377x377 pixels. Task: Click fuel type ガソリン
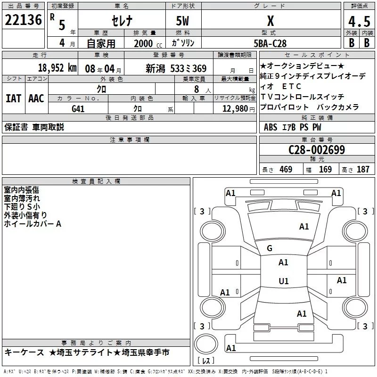(x=183, y=43)
